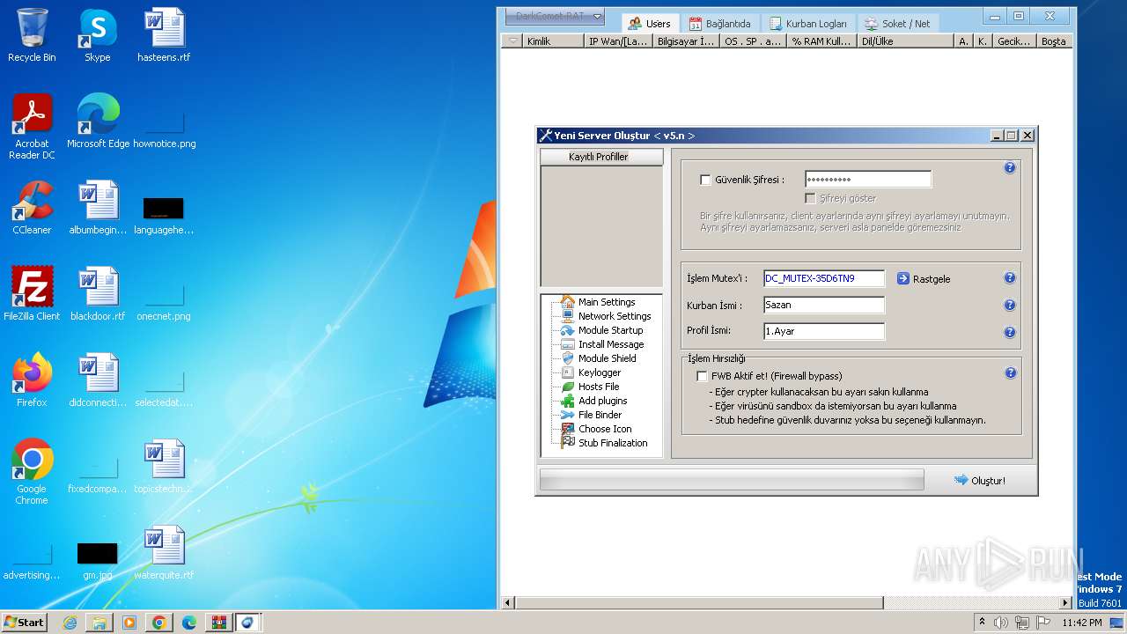
Task: Open the Keylogger section
Action: click(600, 372)
